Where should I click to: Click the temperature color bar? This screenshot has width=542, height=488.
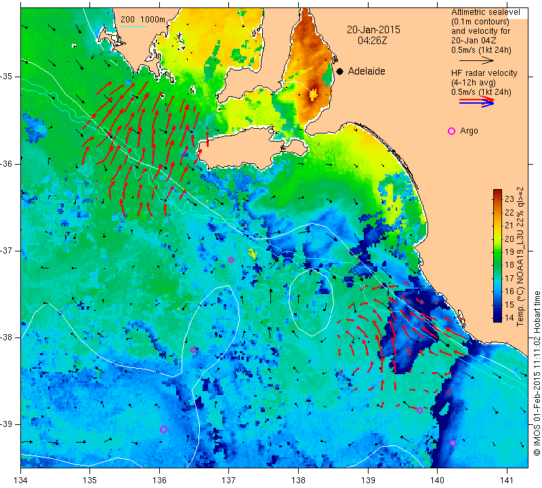(497, 256)
